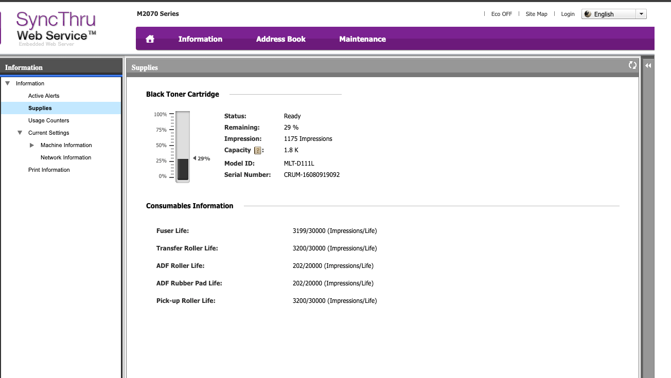Open Print Information in sidebar
Image resolution: width=671 pixels, height=378 pixels.
(x=49, y=170)
